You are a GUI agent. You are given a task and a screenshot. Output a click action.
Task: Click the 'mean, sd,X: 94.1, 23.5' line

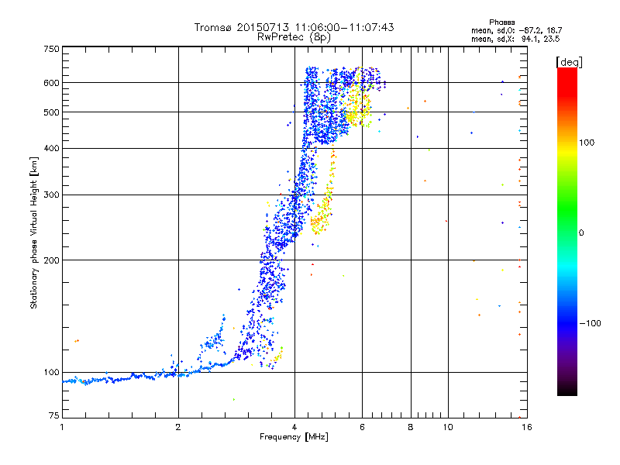[x=515, y=39]
